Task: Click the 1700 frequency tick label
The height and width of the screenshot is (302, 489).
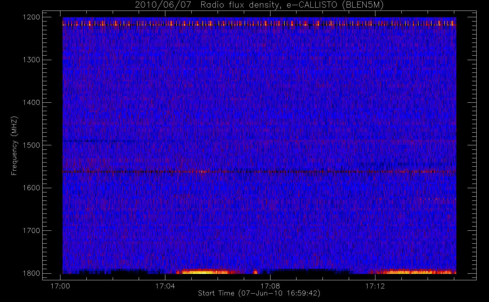Action: pos(31,230)
